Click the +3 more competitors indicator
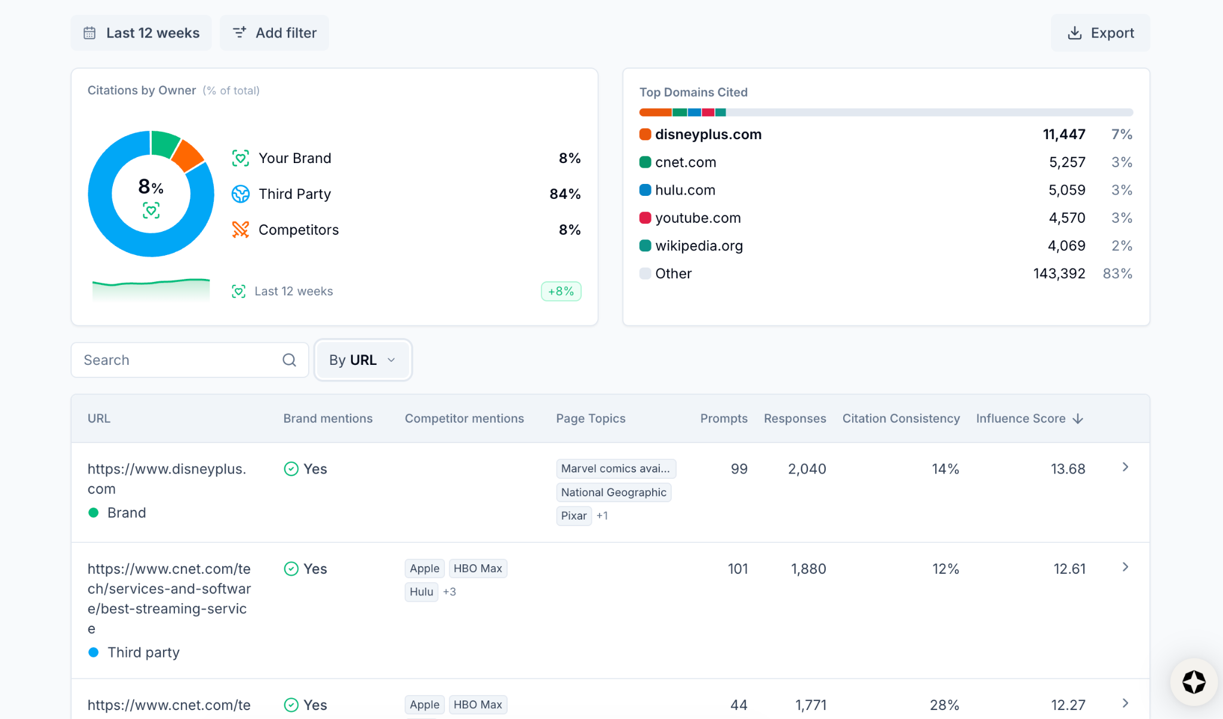Image resolution: width=1223 pixels, height=719 pixels. (450, 592)
